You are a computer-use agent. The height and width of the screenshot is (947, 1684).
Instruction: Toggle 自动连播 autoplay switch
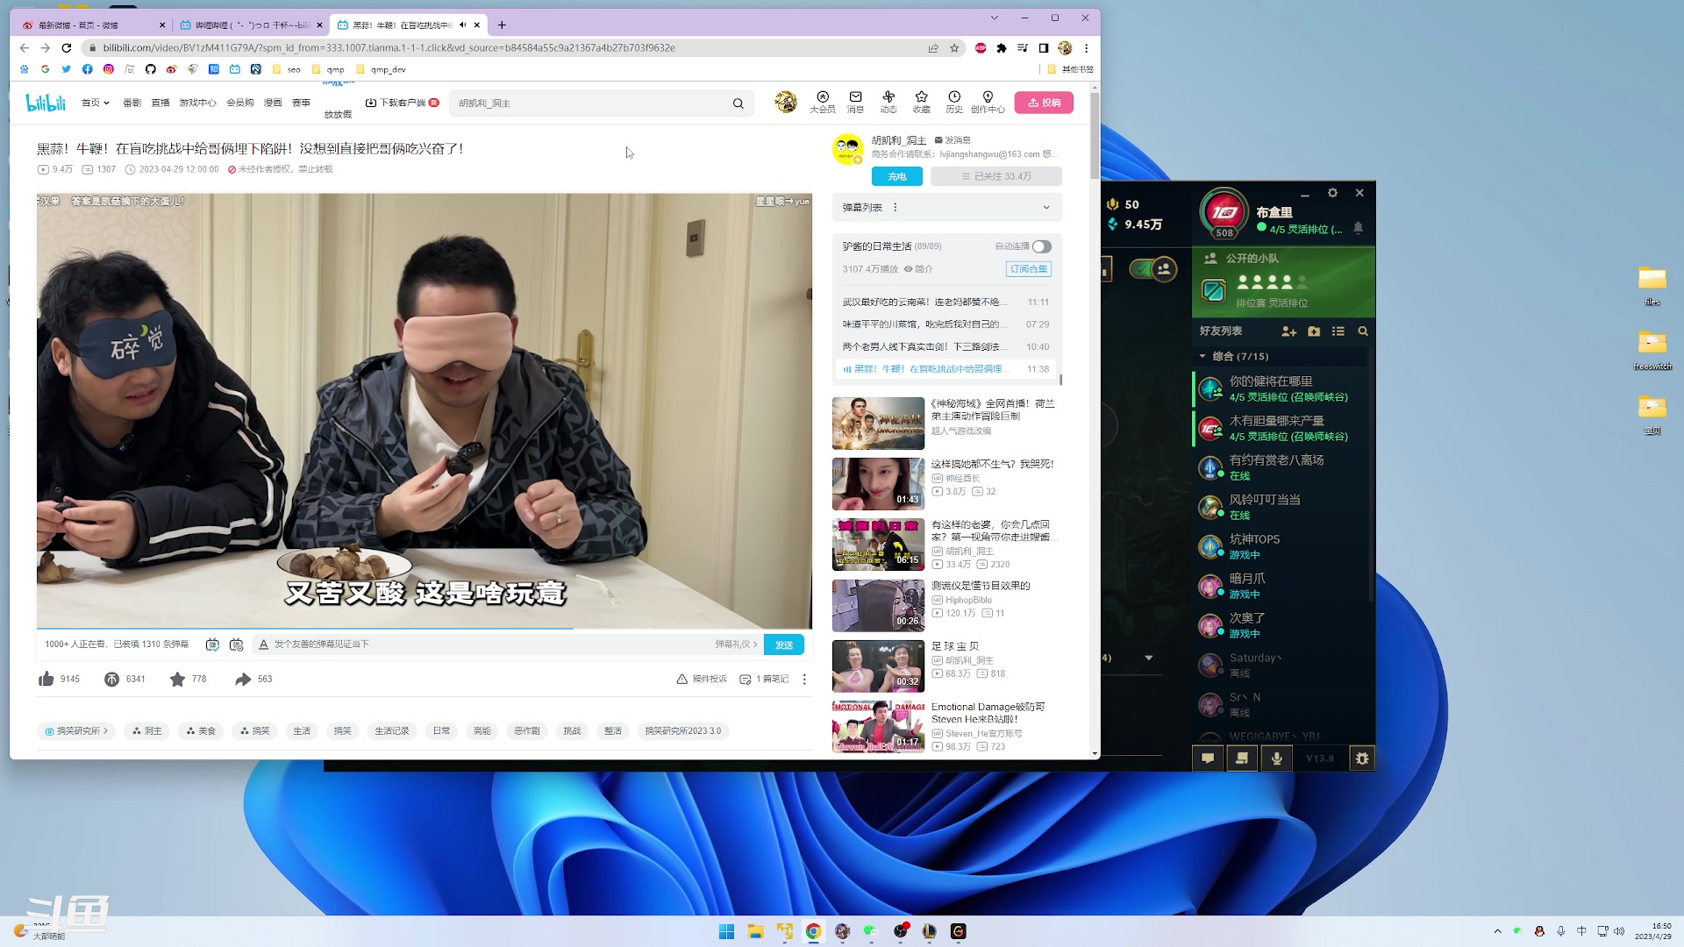click(1042, 246)
